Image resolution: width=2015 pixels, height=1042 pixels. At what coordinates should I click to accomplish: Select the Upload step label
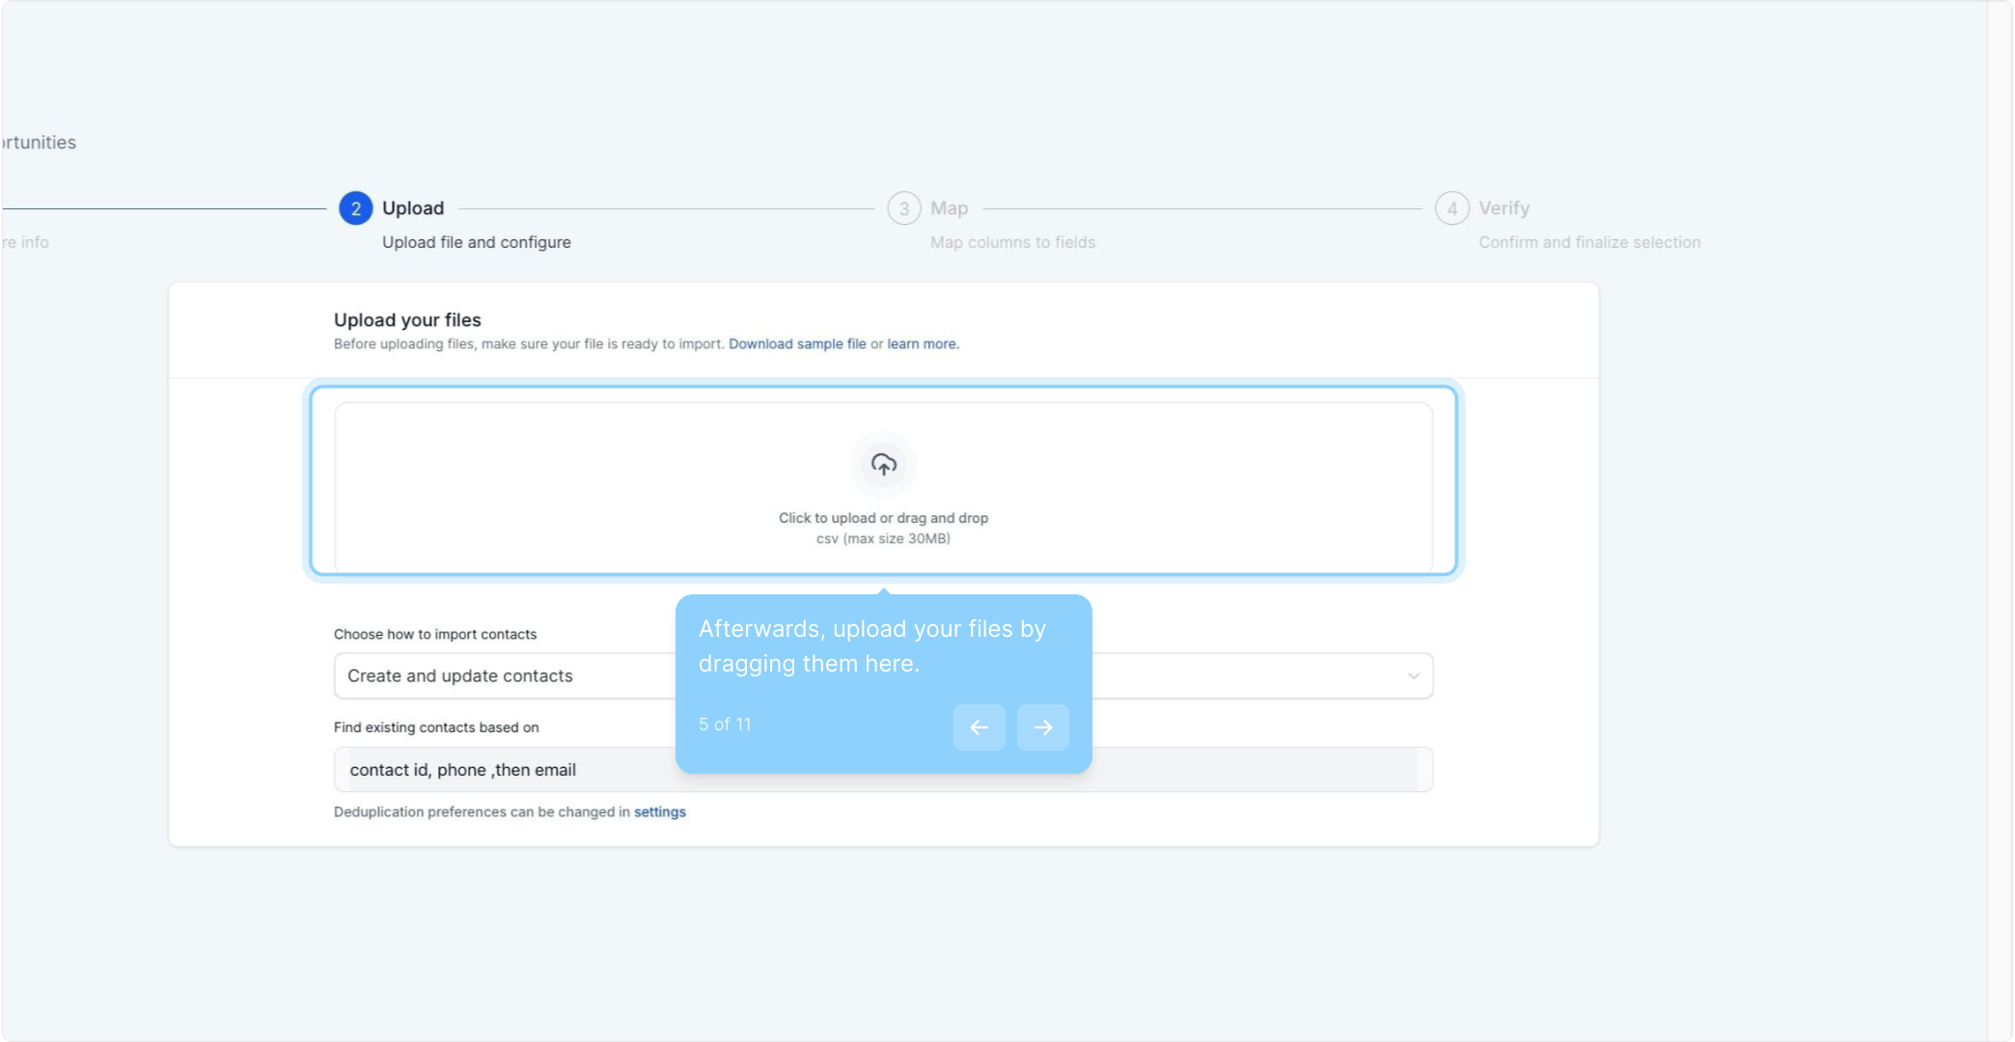413,208
